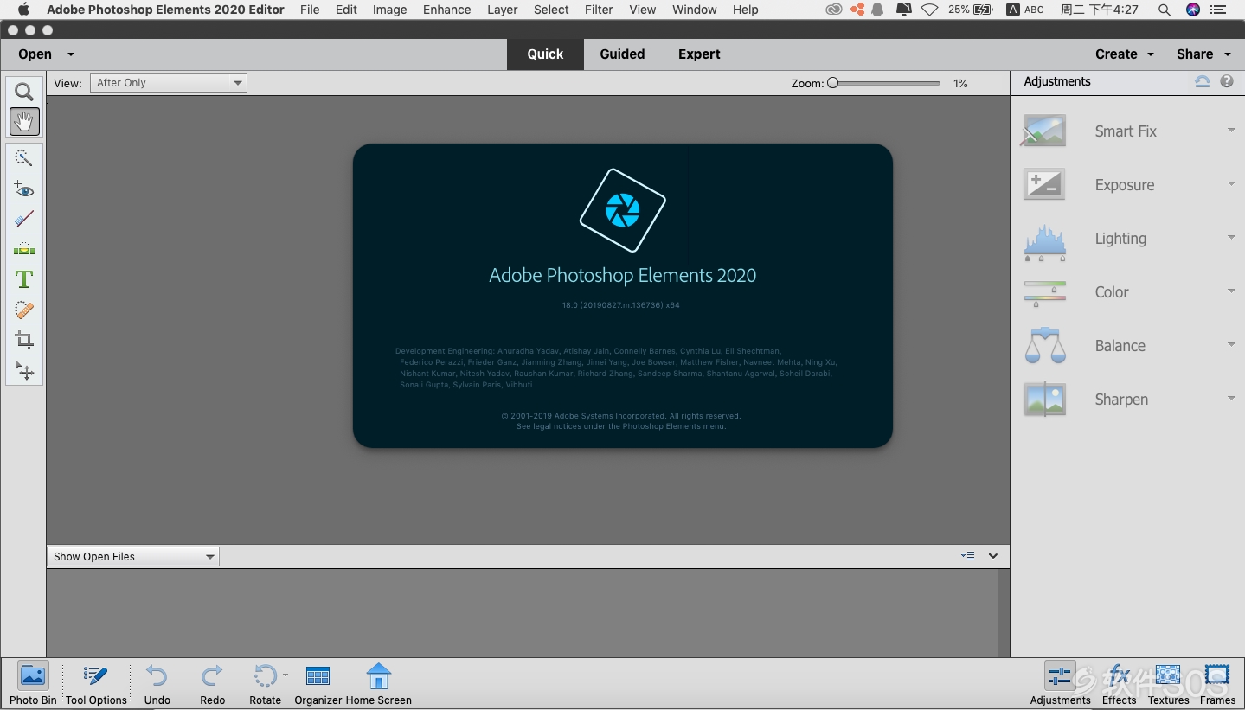1245x710 pixels.
Task: Click the Sharpen thumbnail icon
Action: point(1044,399)
